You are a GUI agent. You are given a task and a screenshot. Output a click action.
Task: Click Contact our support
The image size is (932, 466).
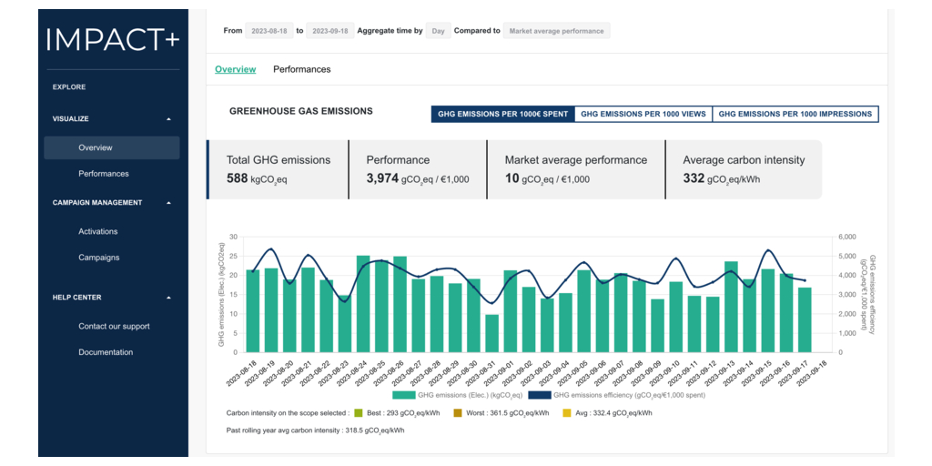pos(114,327)
